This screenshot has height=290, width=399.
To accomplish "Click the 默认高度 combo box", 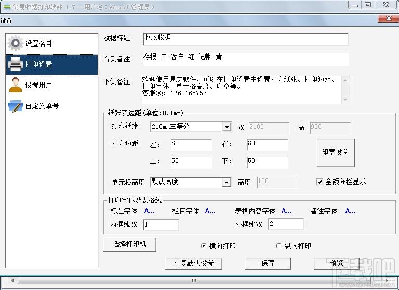I will [191, 182].
